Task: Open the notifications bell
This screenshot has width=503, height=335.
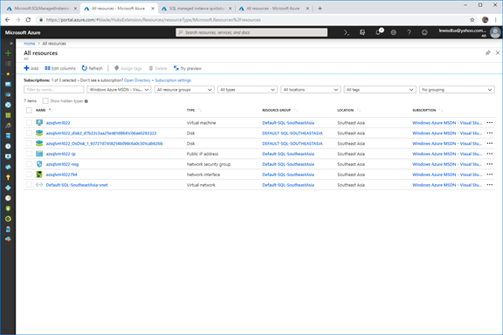Action: point(378,32)
